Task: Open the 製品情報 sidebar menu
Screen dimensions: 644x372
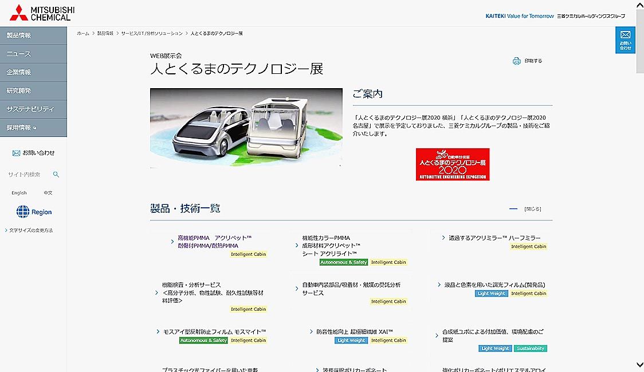Action: click(x=33, y=35)
